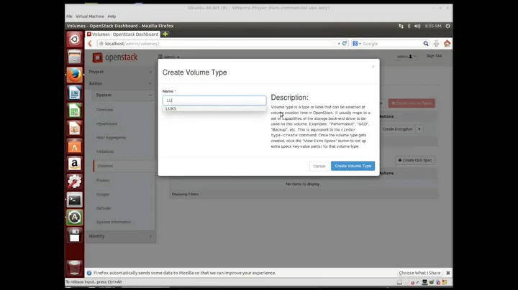This screenshot has height=290, width=518.
Task: Click the Bluetooth indicator in top panel
Action: (409, 26)
